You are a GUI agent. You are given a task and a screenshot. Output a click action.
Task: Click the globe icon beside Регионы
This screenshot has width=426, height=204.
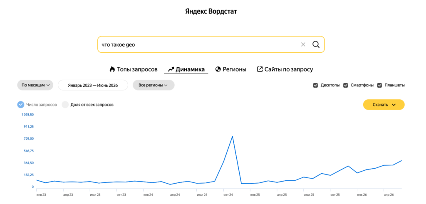pos(218,69)
